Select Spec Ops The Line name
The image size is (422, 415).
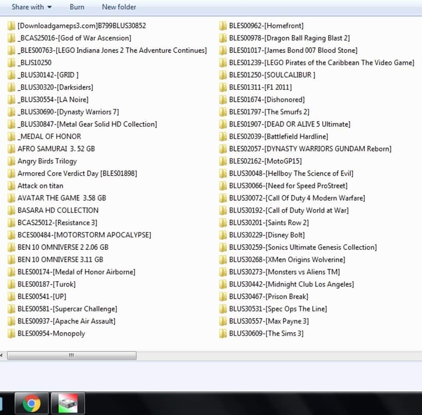click(278, 309)
